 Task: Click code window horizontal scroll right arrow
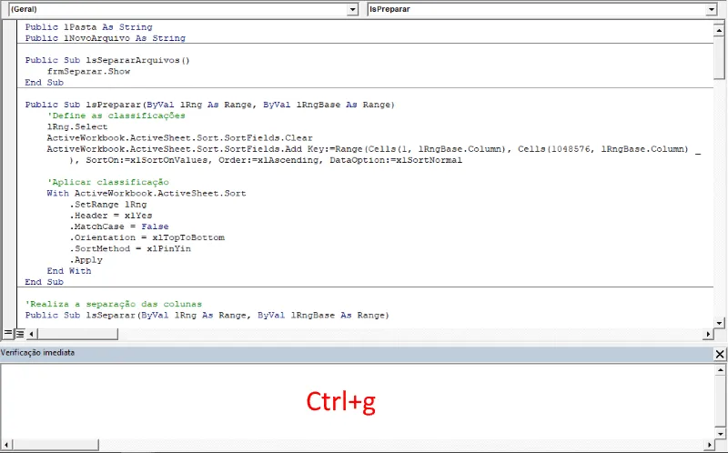click(709, 333)
